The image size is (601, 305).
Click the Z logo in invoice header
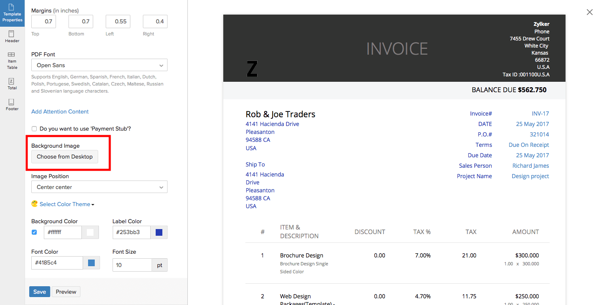tap(252, 69)
